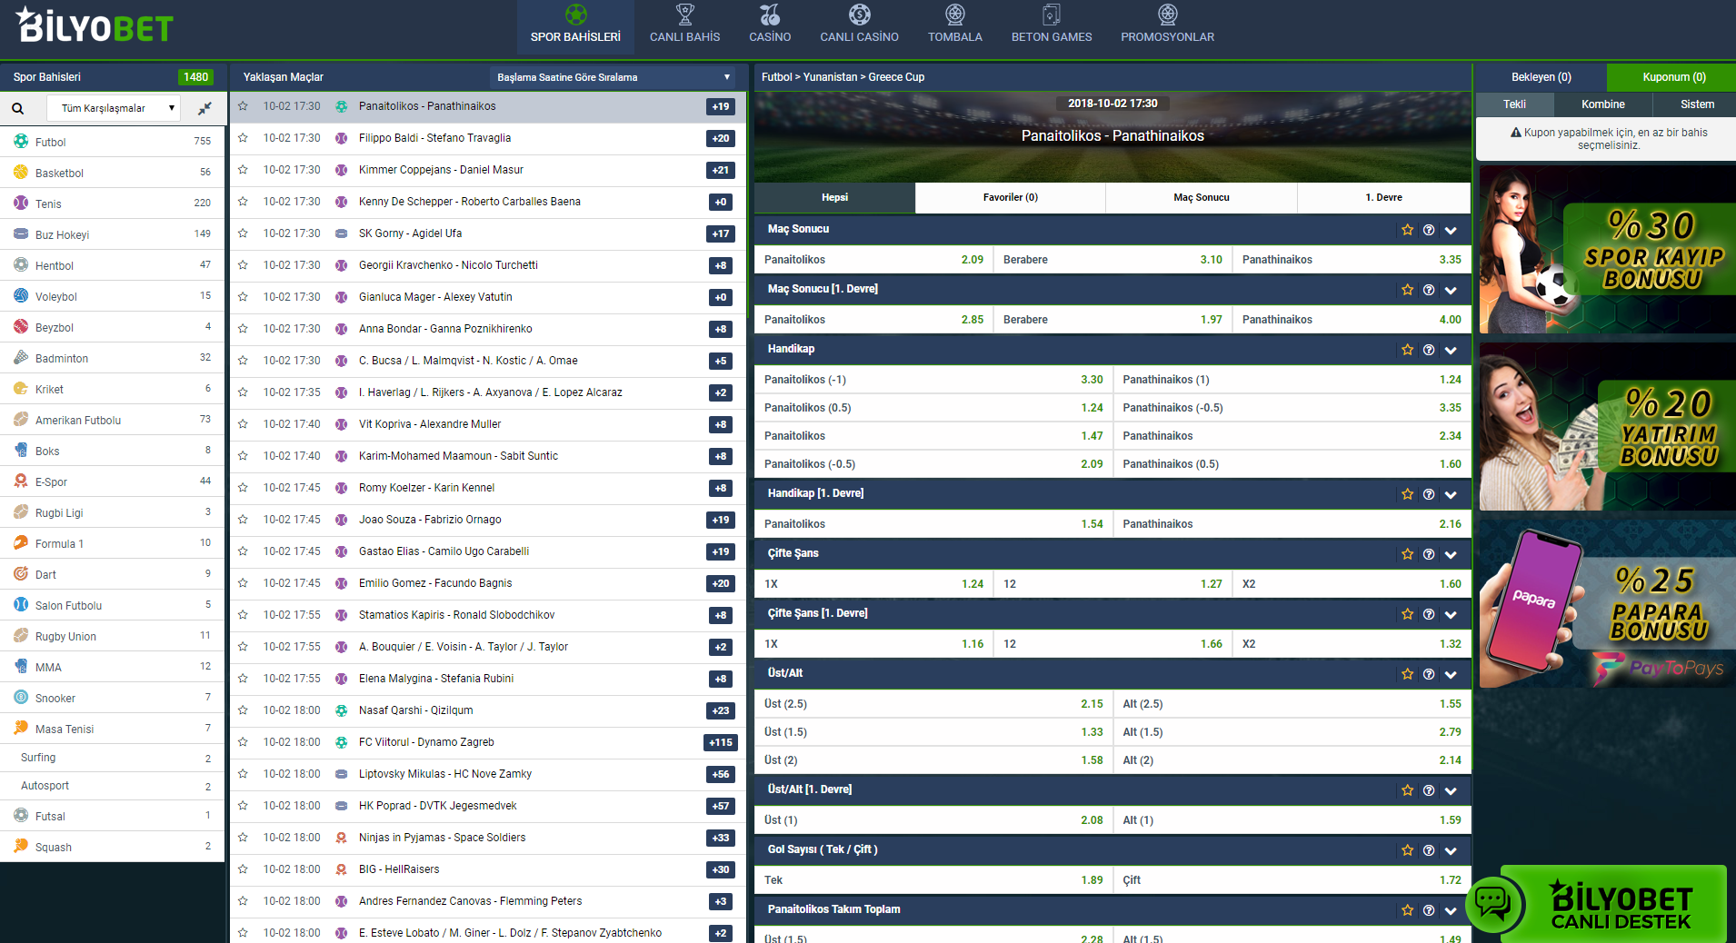The image size is (1736, 943).
Task: Open the FC Viitorul - Dynamo Zagreb match
Action: tap(426, 742)
